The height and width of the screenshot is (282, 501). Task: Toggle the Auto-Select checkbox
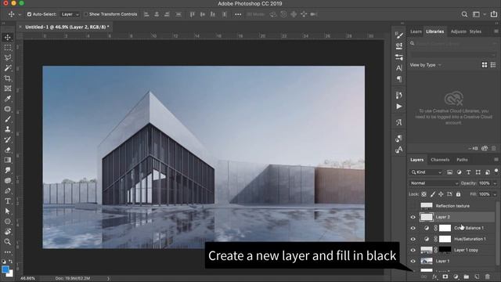point(29,14)
